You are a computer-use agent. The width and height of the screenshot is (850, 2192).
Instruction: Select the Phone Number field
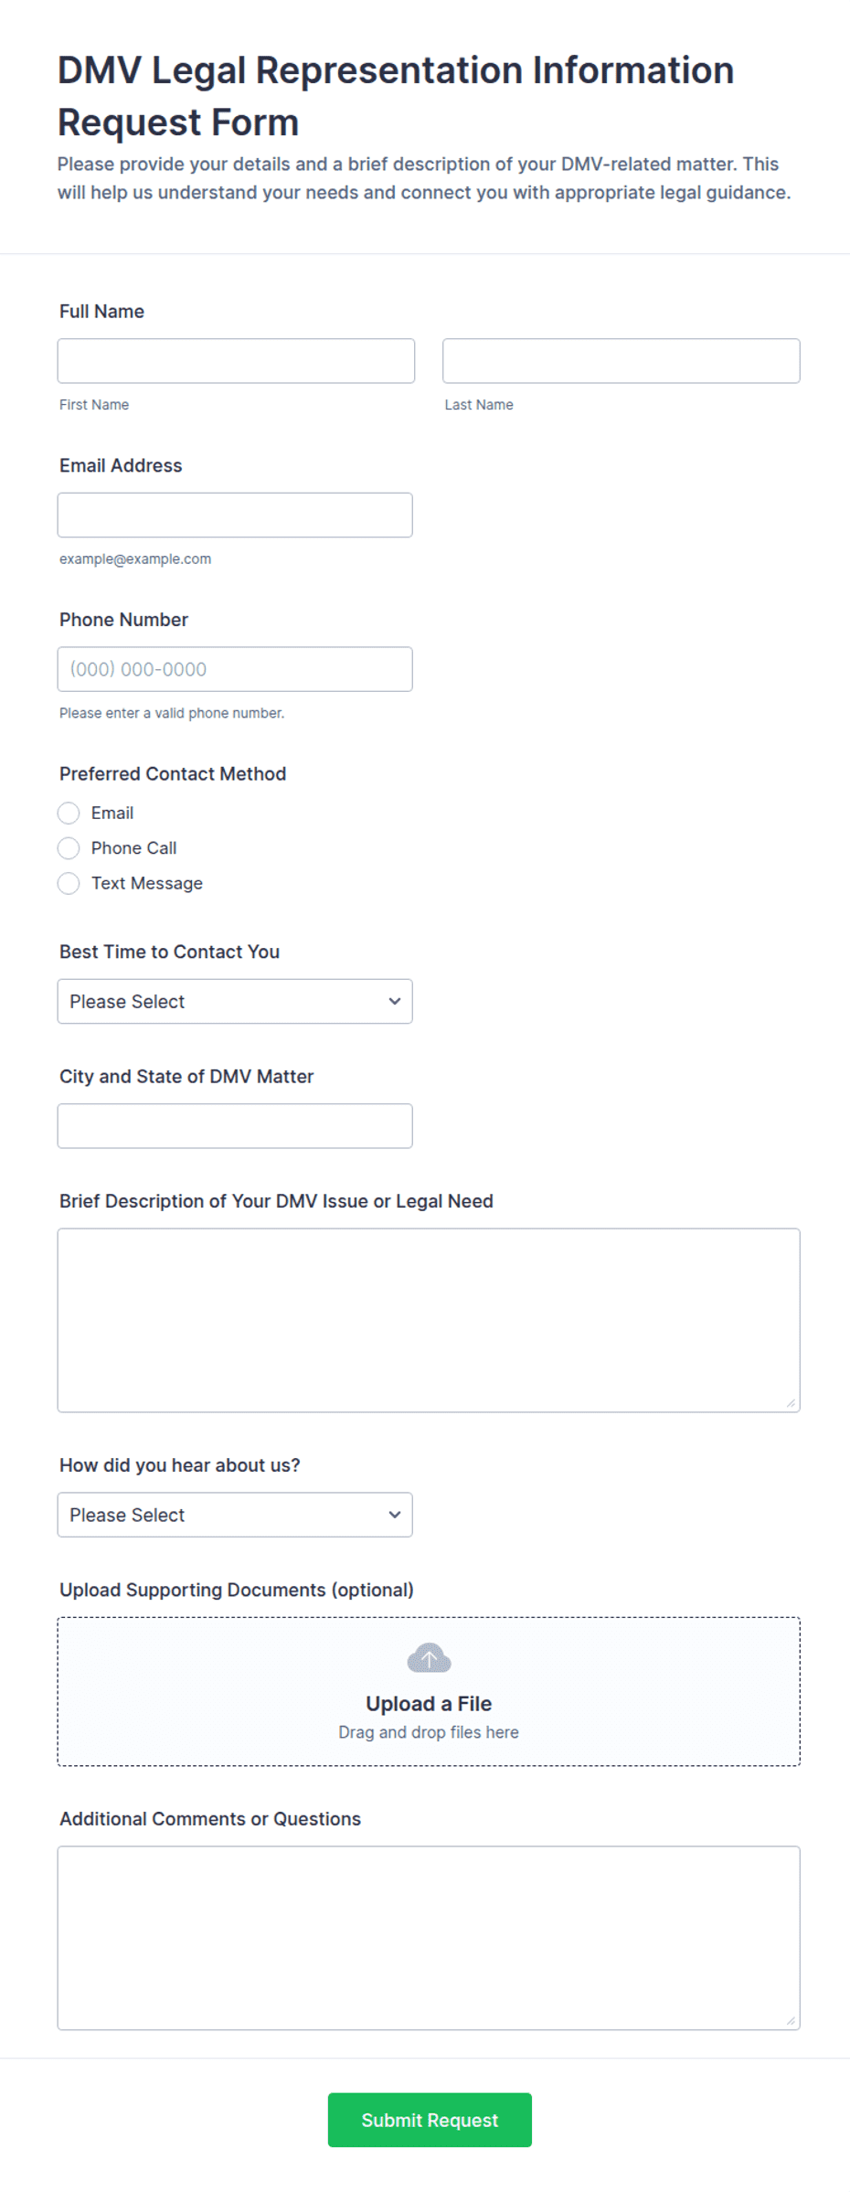[x=235, y=669]
